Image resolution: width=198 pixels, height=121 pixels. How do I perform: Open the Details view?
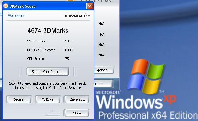[x=19, y=99]
